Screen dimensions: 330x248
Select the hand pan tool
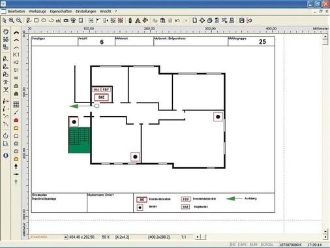point(6,31)
